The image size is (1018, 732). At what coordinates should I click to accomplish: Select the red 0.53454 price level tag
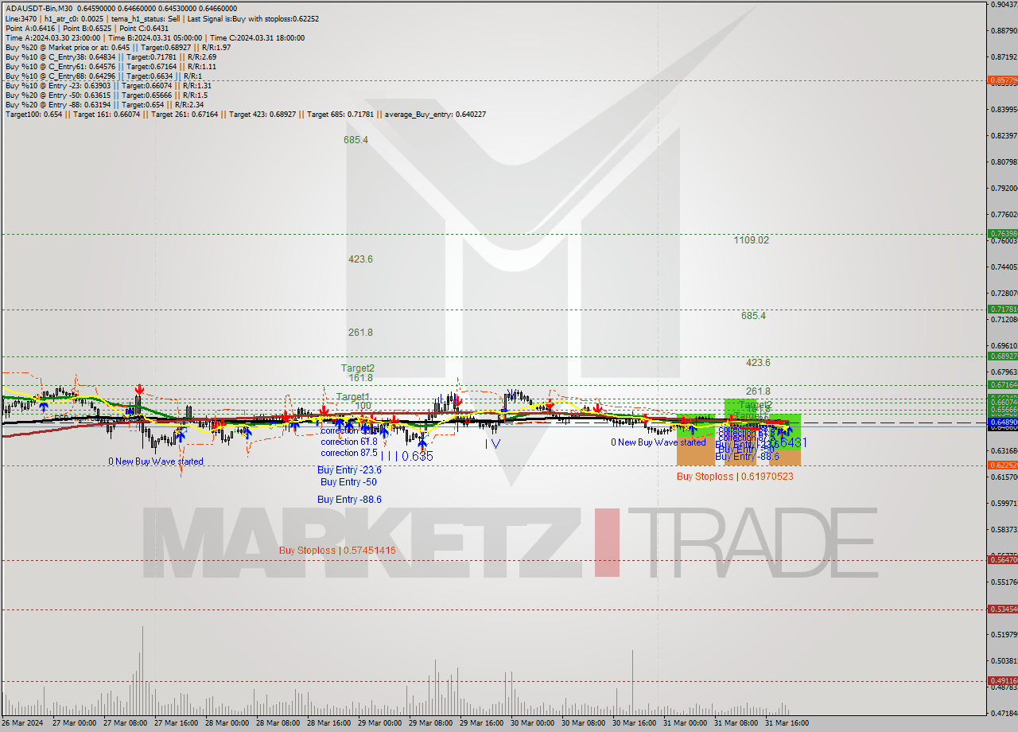pos(1002,609)
